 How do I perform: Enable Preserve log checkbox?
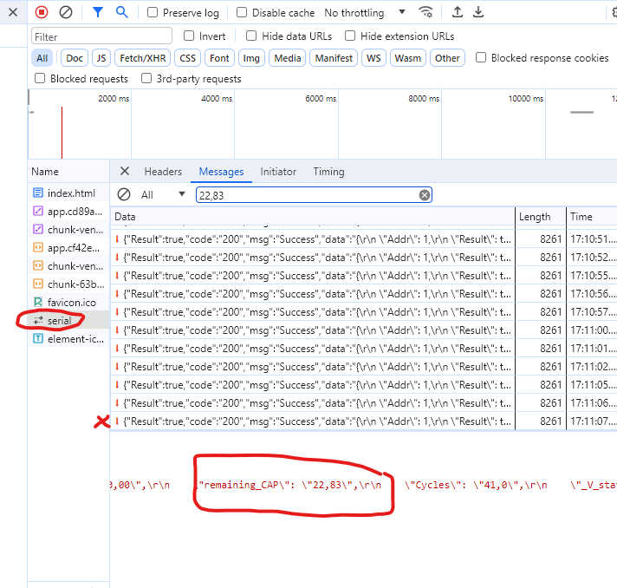[x=153, y=13]
